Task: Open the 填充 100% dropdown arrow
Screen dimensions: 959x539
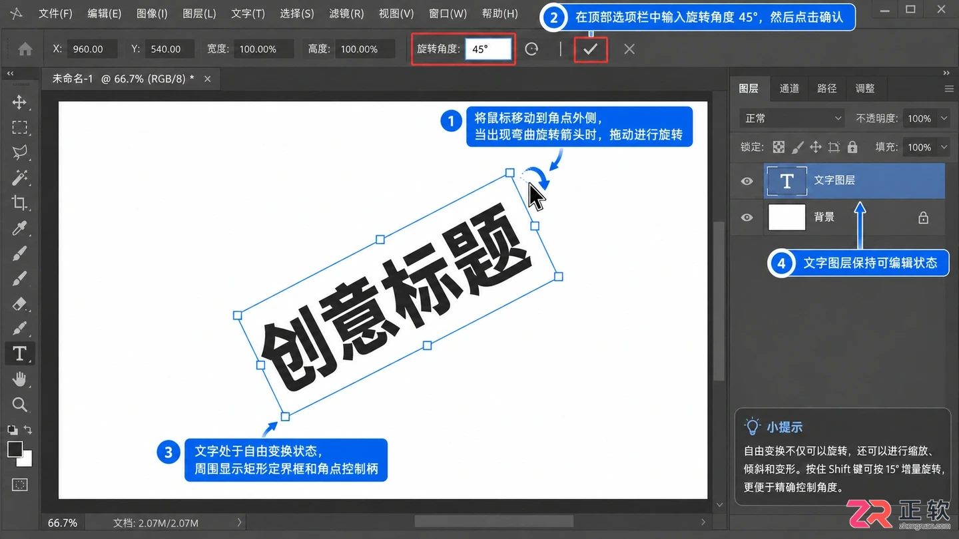Action: (x=944, y=147)
